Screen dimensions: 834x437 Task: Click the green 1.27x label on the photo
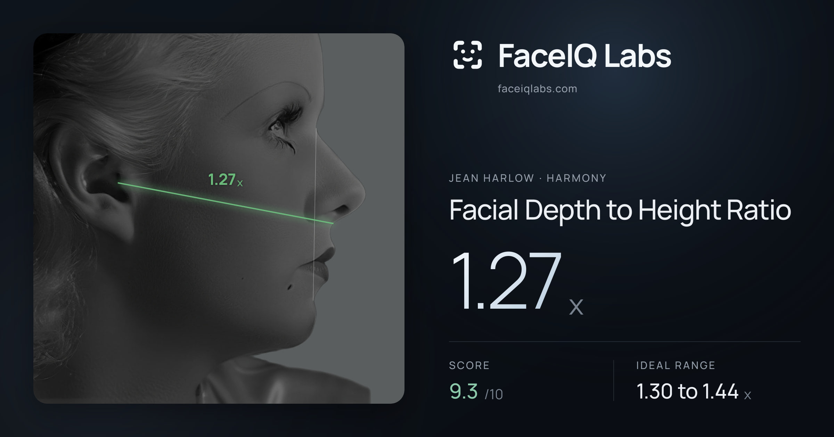coord(225,180)
